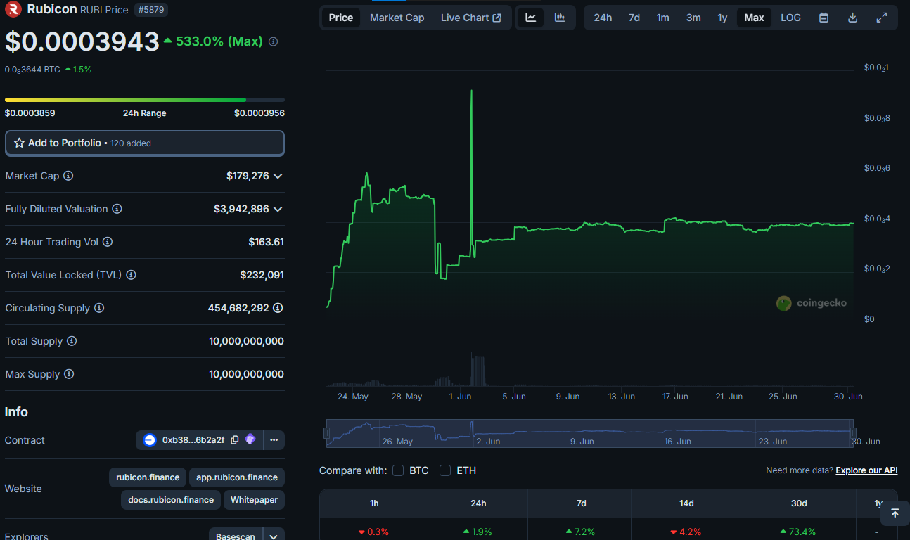Click the 7.2% value under 7d
Image resolution: width=910 pixels, height=540 pixels.
click(x=580, y=532)
